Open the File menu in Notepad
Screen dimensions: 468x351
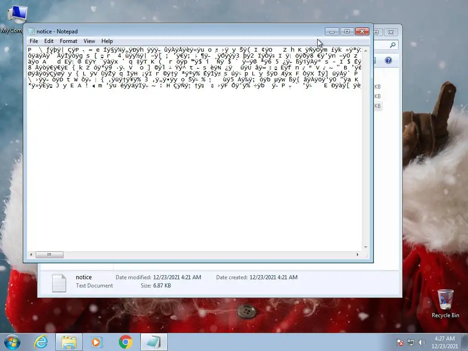pos(34,41)
